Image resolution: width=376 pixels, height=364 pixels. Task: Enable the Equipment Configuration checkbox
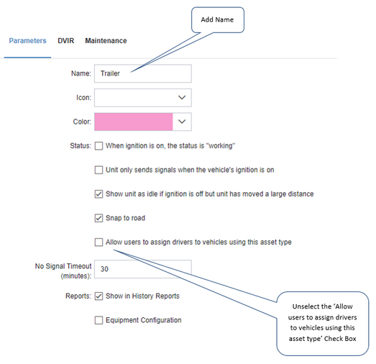(98, 320)
